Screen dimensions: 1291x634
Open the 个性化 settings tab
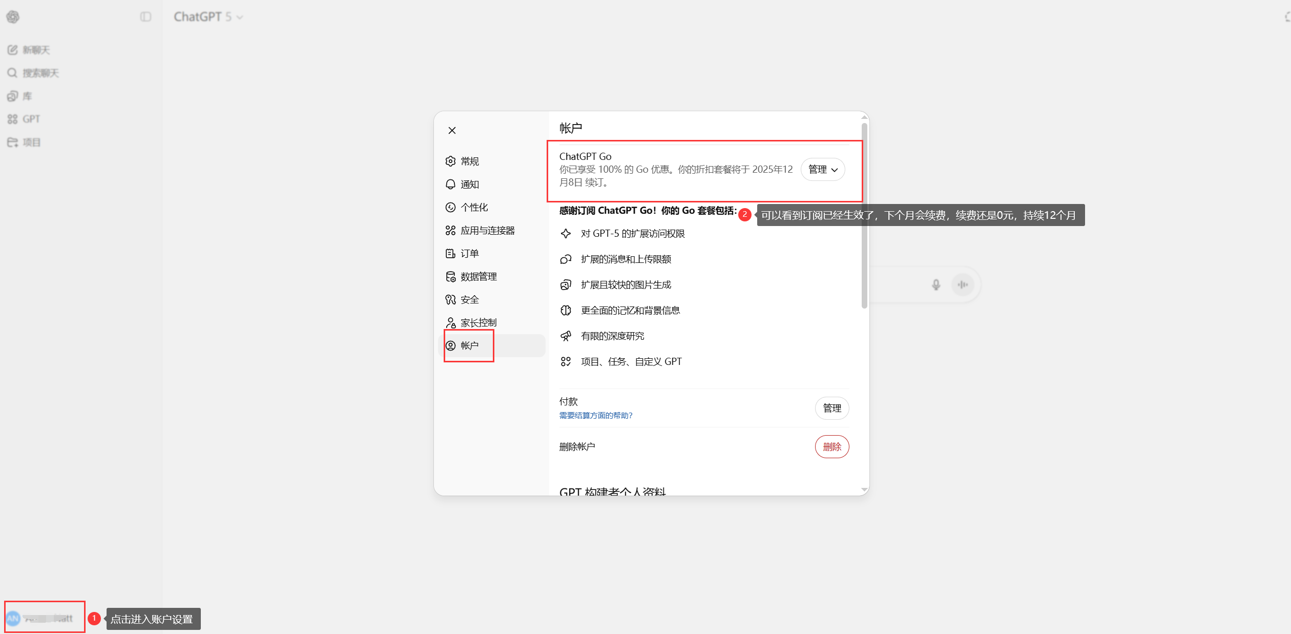473,207
